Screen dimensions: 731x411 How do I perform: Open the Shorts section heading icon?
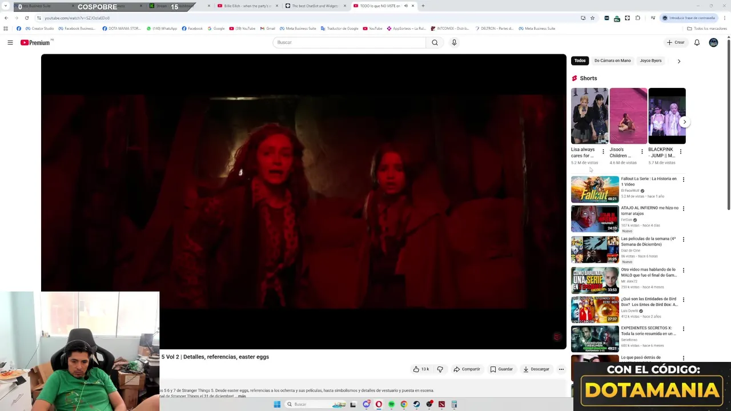click(575, 78)
